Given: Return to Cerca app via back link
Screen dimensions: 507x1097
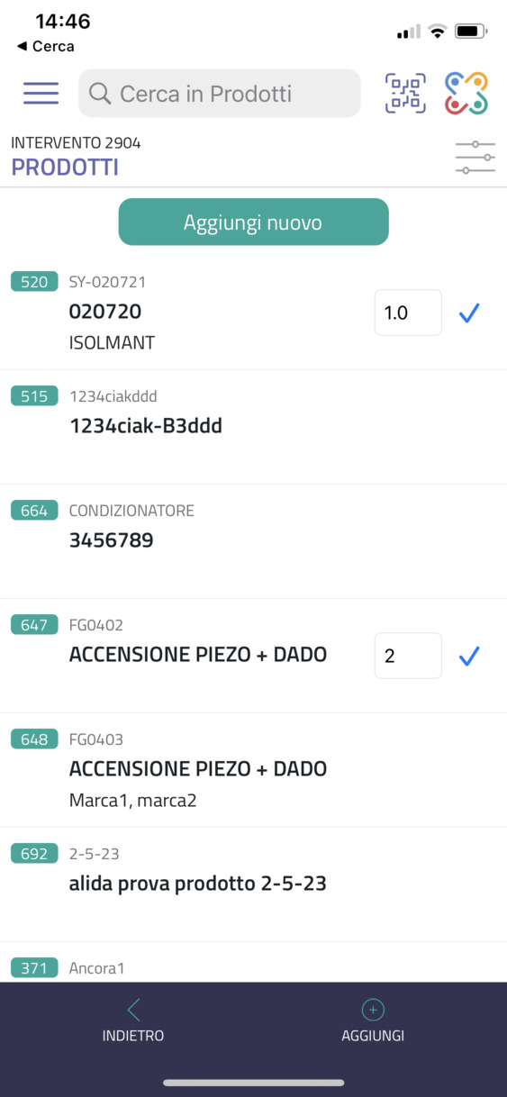Looking at the screenshot, I should (x=45, y=46).
